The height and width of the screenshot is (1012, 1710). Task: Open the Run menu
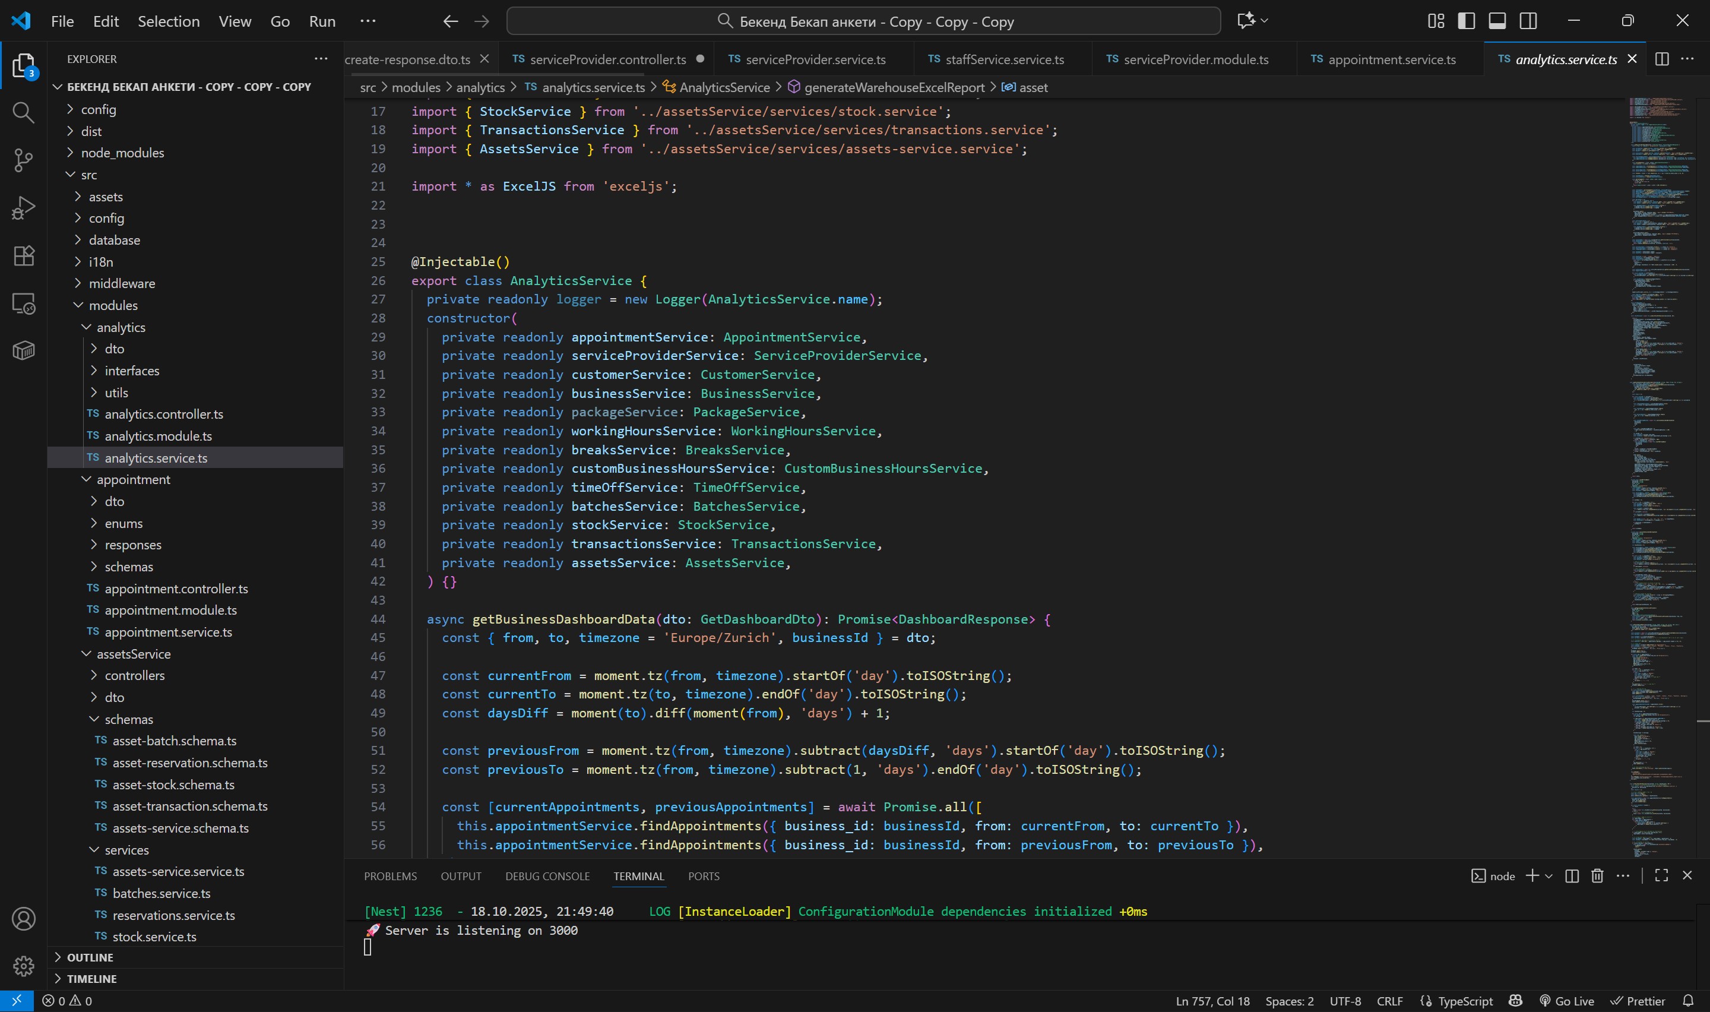pyautogui.click(x=321, y=21)
